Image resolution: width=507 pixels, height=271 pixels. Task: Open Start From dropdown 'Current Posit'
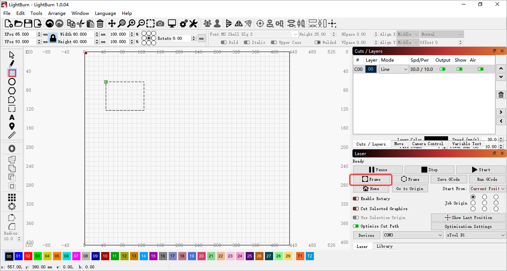point(488,189)
